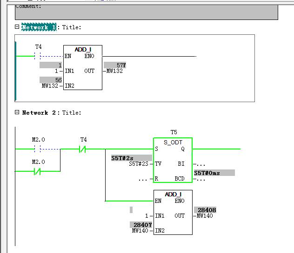Select the ADD_I block in Network 2
294x253 pixels.
click(x=173, y=212)
